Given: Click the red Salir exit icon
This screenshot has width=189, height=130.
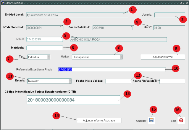Looking at the screenshot, I should 181,120.
